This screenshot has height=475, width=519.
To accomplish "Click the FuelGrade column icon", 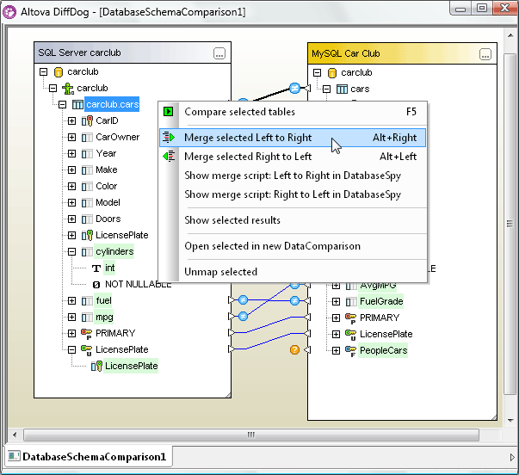I will [x=351, y=301].
